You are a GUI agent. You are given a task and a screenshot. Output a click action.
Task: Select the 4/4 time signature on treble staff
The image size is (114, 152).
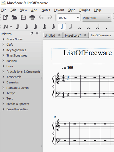click(x=63, y=79)
